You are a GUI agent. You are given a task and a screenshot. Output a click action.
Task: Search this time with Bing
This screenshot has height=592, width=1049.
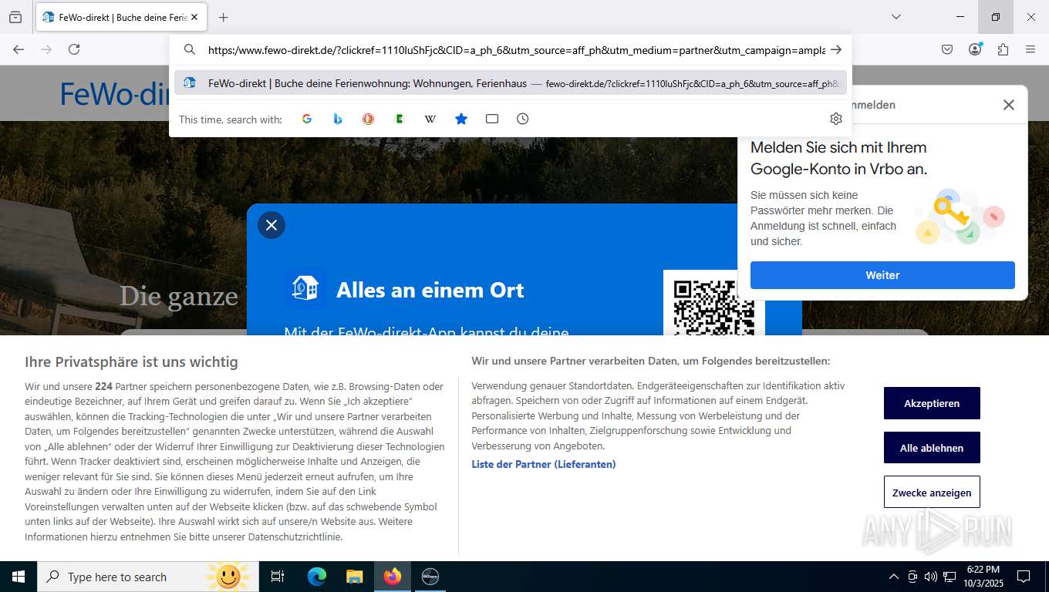point(338,119)
